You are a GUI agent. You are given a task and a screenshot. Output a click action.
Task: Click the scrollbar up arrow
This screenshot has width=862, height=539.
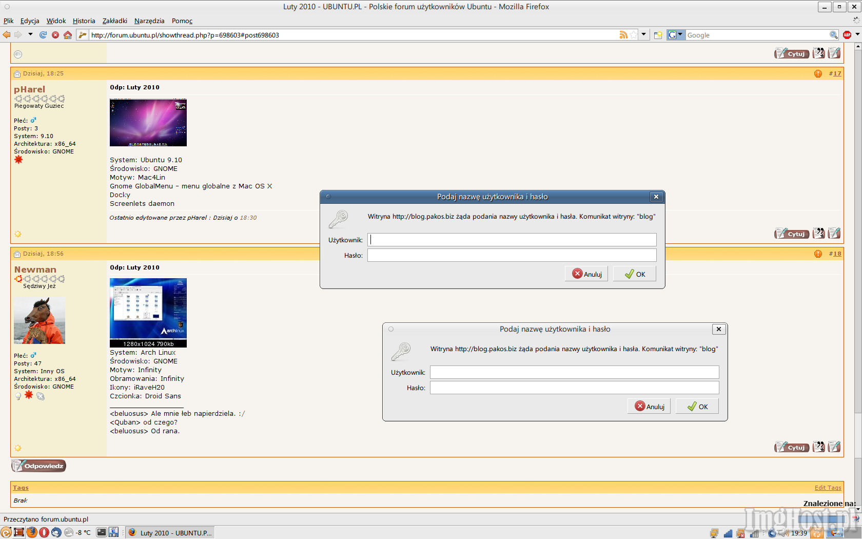coord(857,46)
